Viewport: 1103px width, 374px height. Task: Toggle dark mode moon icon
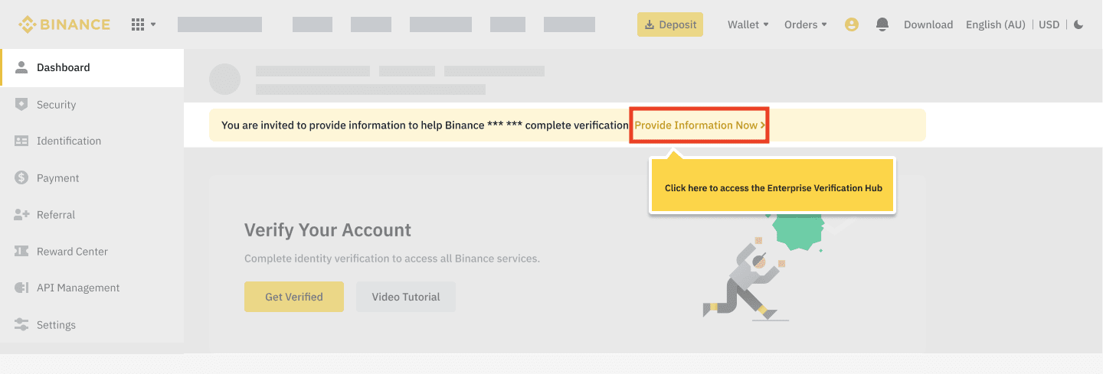coord(1078,24)
